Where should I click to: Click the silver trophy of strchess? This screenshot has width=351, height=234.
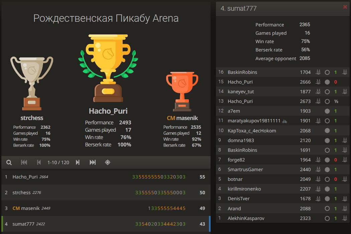[32, 84]
